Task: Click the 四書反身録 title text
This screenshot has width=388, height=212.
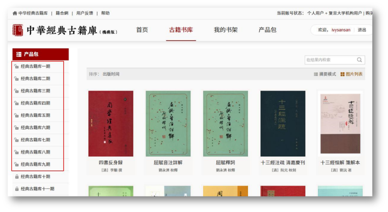Action: tap(111, 163)
